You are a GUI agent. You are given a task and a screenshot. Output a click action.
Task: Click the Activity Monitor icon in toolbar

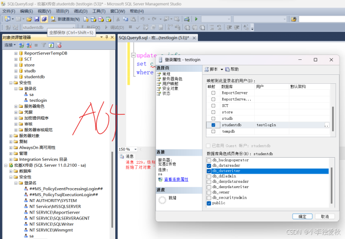[186, 19]
